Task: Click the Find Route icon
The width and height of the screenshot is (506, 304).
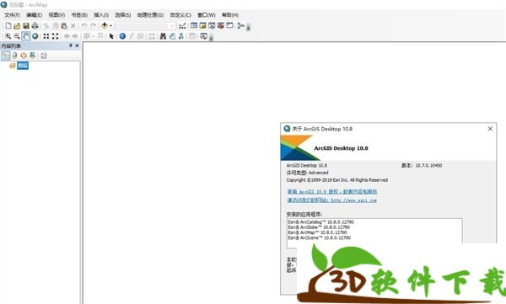Action: point(172,36)
